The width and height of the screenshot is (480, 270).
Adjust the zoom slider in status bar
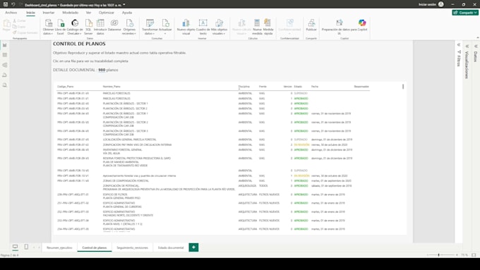click(438, 254)
